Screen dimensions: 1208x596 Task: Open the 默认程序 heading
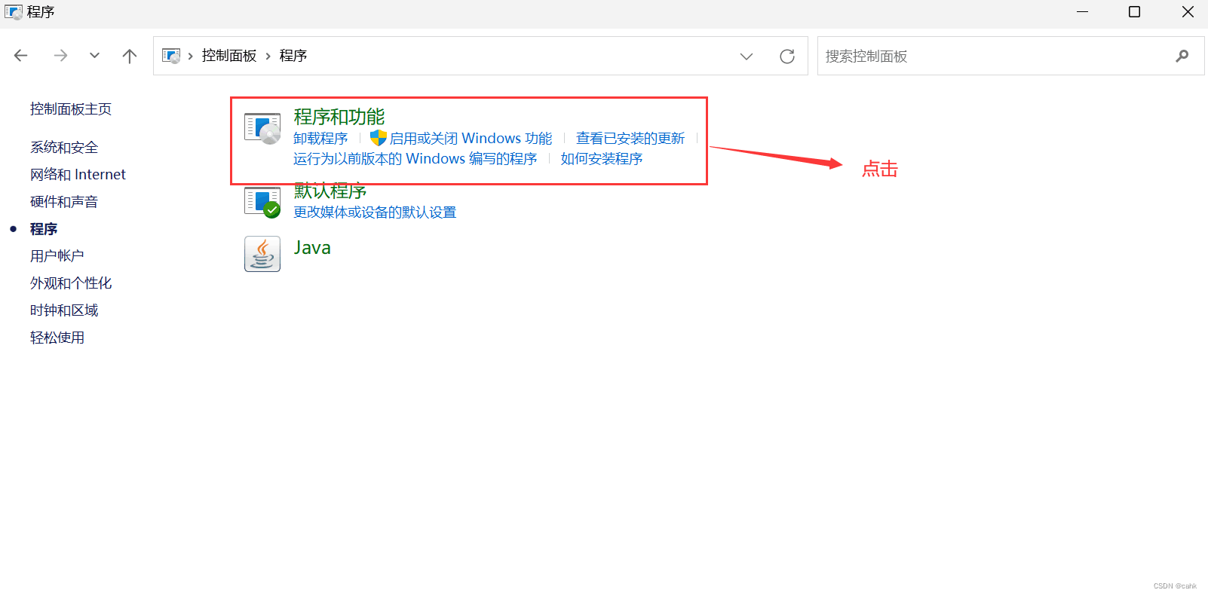[x=330, y=192]
